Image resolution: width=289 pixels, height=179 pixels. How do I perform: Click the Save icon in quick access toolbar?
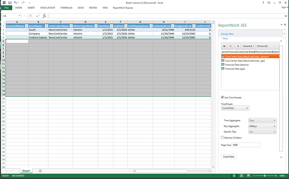pos(10,2)
